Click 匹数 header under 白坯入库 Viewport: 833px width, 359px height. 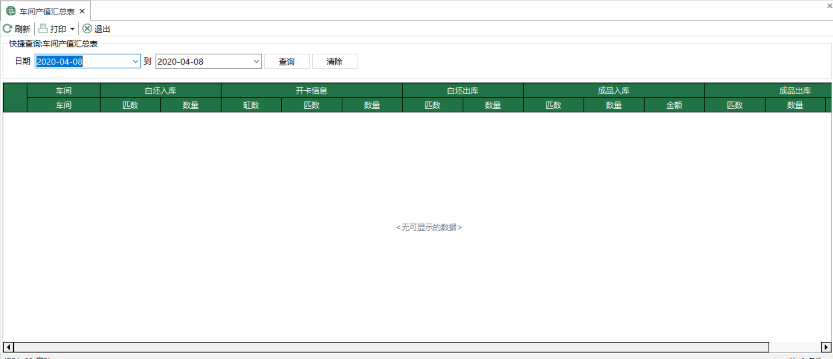(x=130, y=105)
